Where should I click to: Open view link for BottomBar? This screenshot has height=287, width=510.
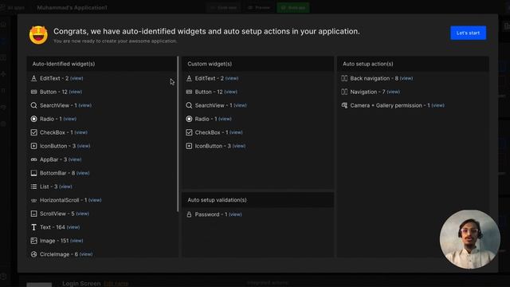point(83,173)
